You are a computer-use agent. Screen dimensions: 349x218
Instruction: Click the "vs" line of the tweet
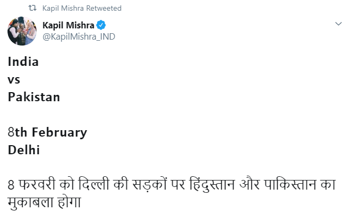point(14,80)
